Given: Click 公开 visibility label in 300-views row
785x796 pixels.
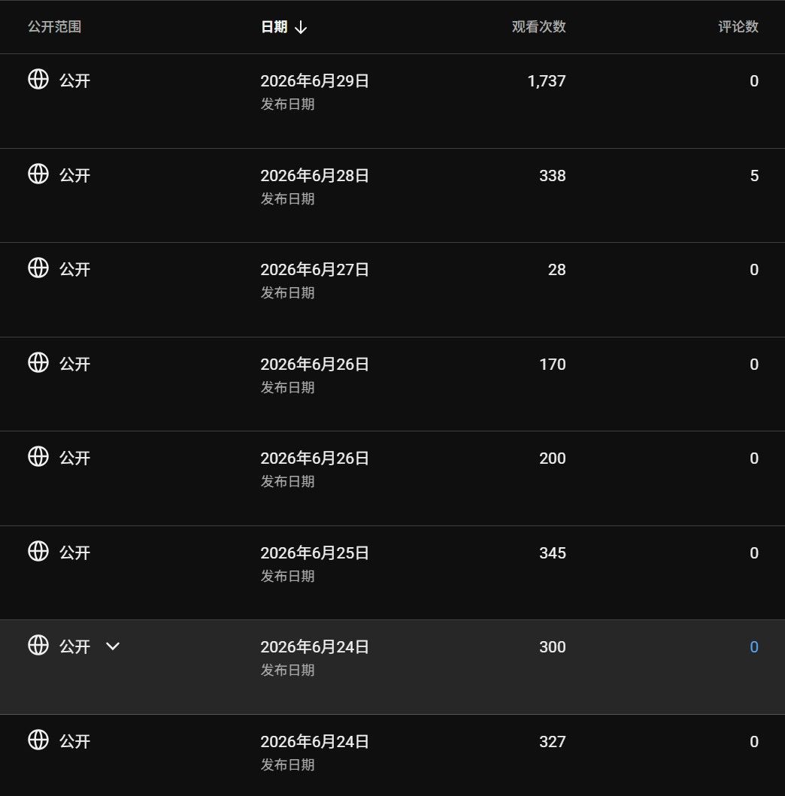Looking at the screenshot, I should (x=74, y=646).
